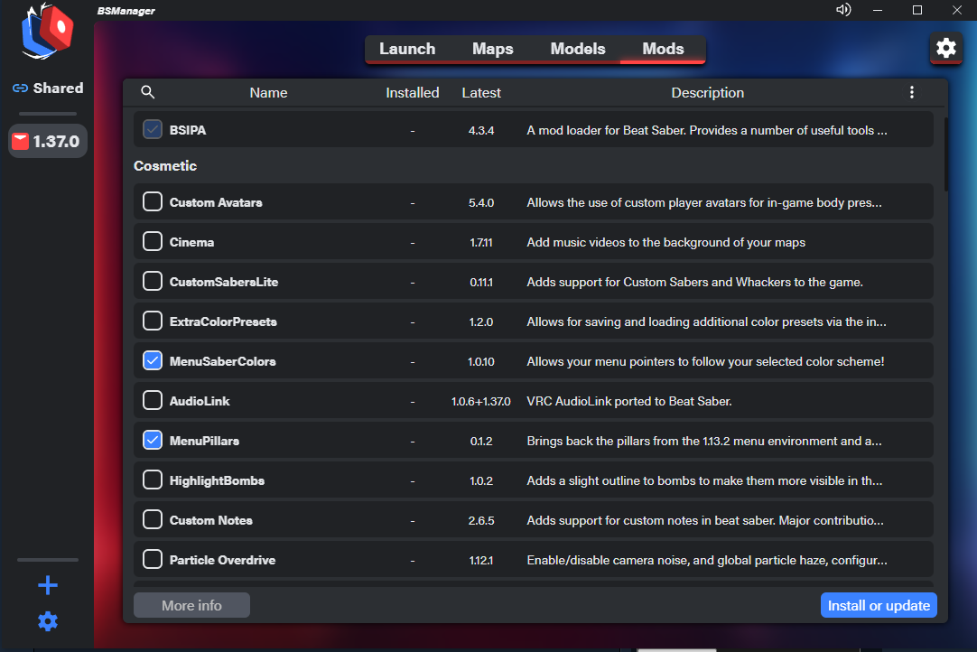Select the Cosmetic category heading
Screen dimensions: 977x652
(x=165, y=166)
